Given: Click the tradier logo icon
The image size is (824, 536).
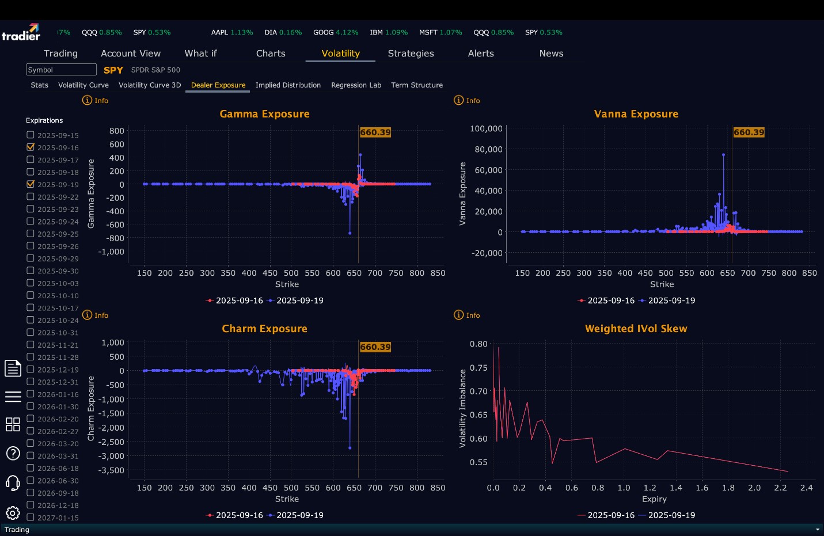Looking at the screenshot, I should (21, 32).
